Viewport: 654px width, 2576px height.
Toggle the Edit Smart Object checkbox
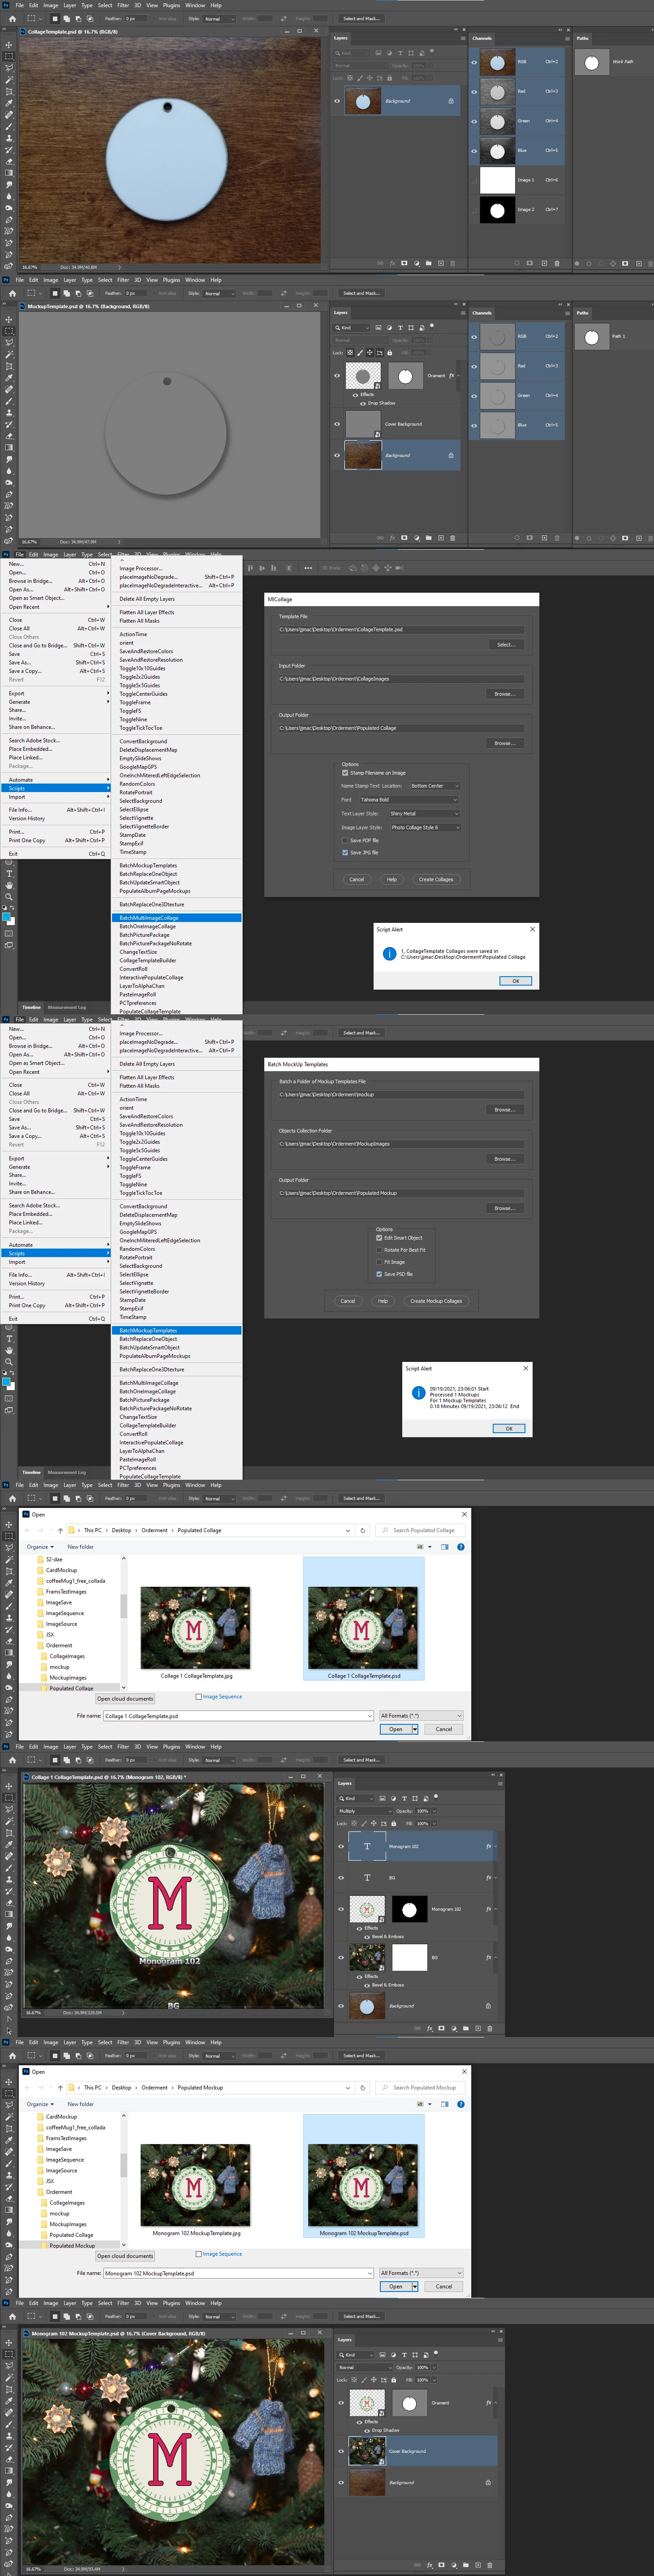pyautogui.click(x=379, y=1238)
